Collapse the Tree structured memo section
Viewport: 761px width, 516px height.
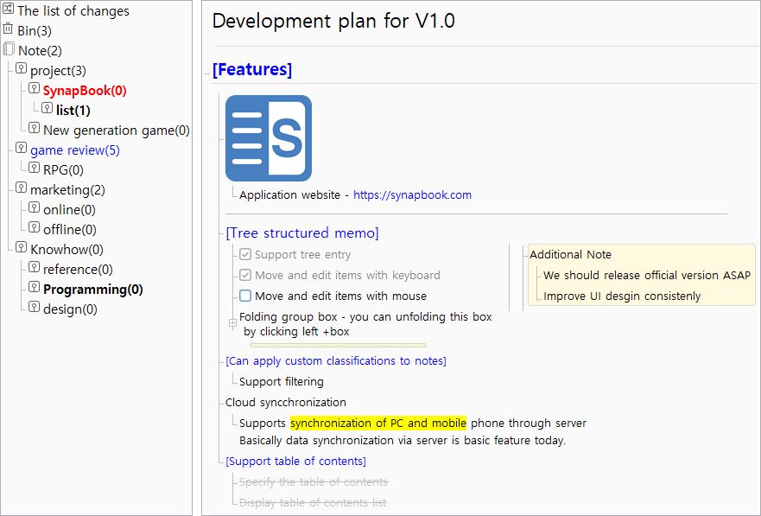point(301,233)
